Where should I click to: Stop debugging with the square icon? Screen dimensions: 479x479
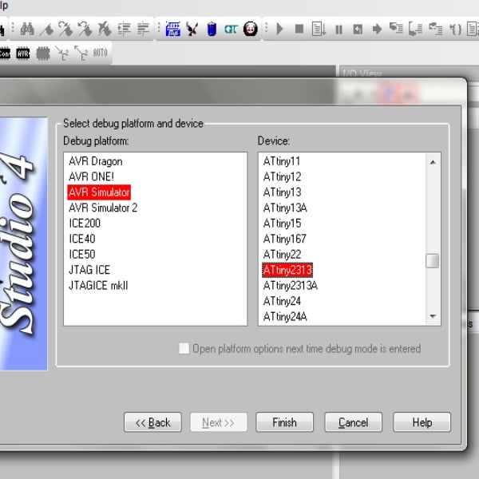pyautogui.click(x=299, y=29)
